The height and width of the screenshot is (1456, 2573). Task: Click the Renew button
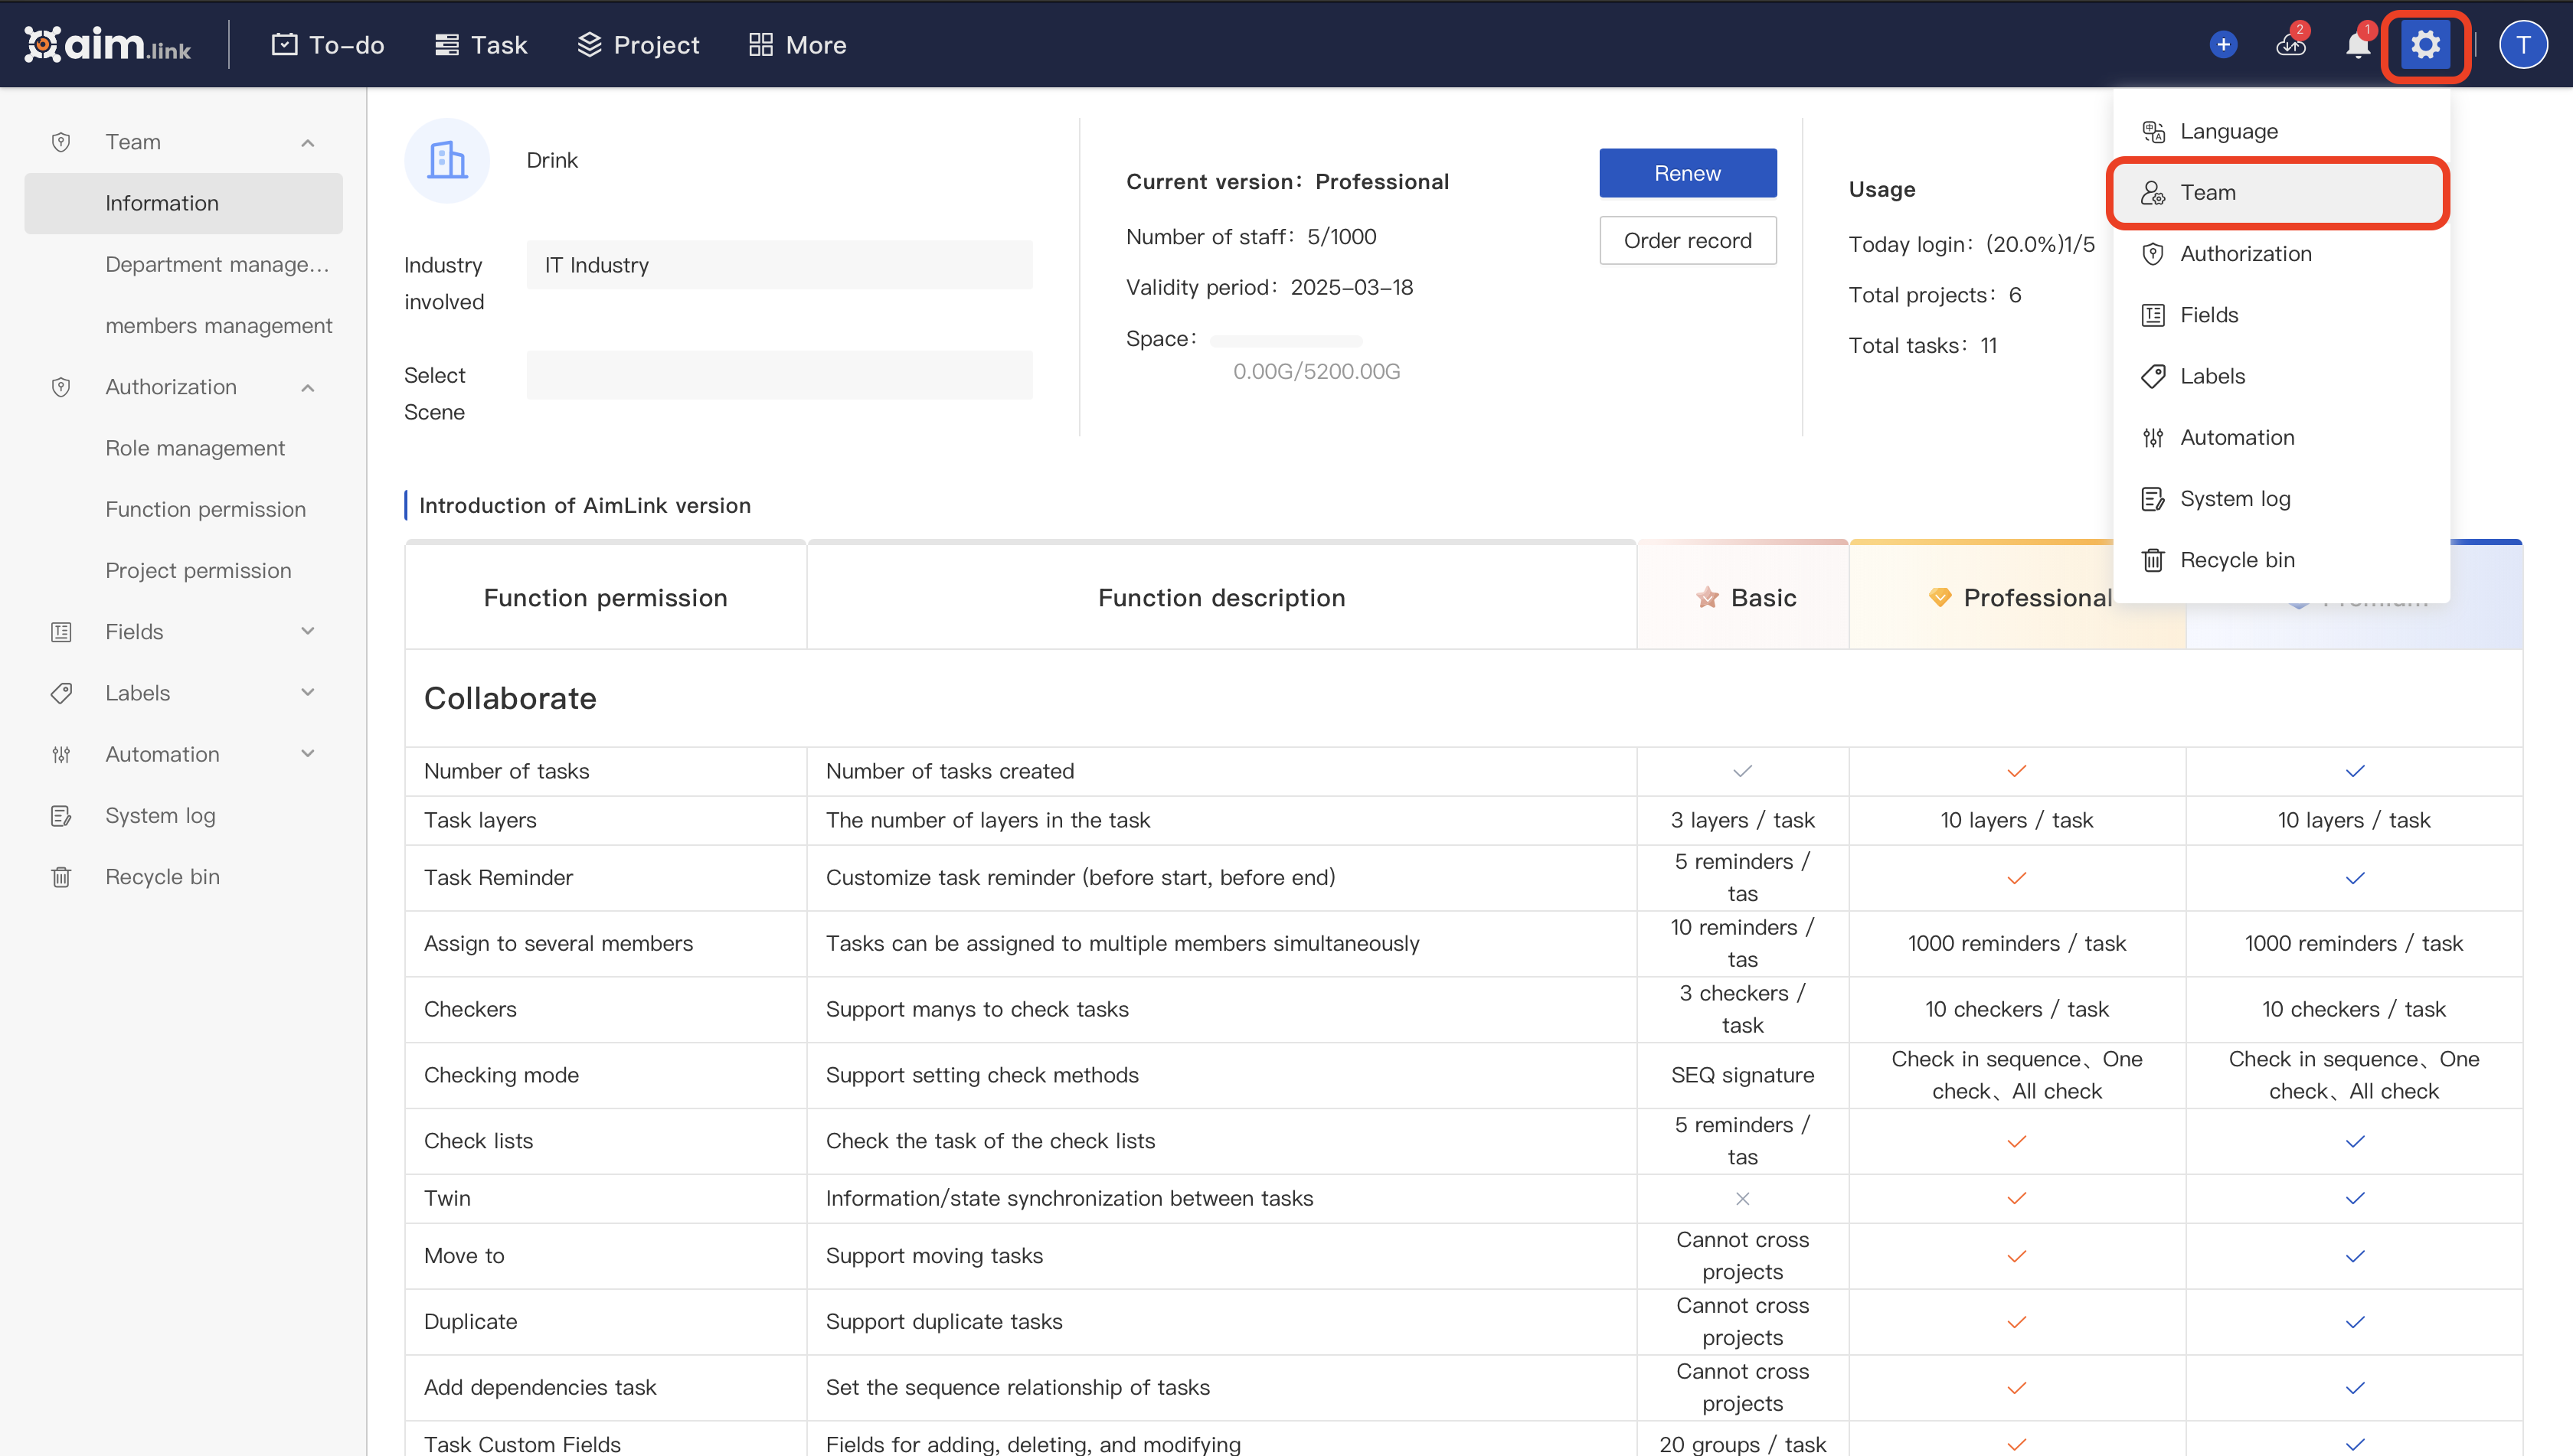[x=1688, y=172]
